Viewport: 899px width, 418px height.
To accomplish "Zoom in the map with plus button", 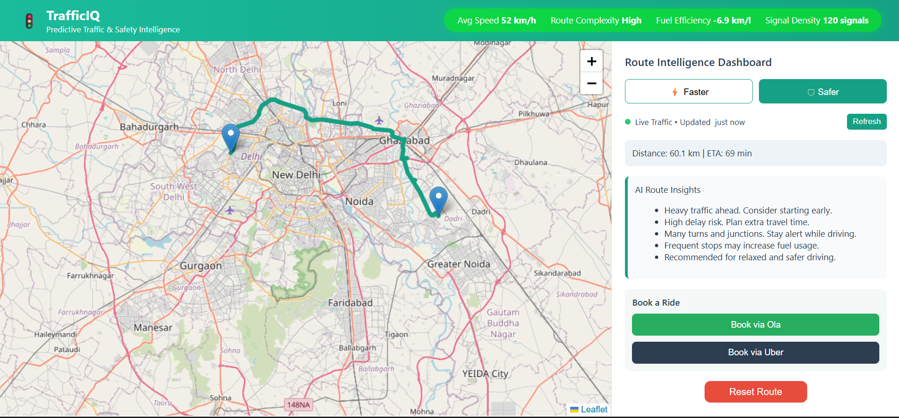I will 591,61.
